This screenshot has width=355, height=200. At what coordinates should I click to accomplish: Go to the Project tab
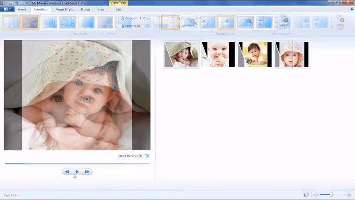tap(86, 9)
